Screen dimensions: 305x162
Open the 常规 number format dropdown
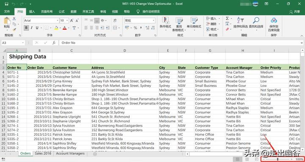click(x=153, y=21)
